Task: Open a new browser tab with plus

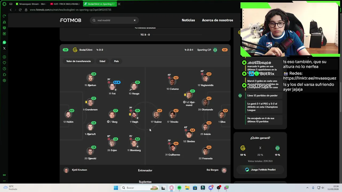Action: tap(119, 4)
